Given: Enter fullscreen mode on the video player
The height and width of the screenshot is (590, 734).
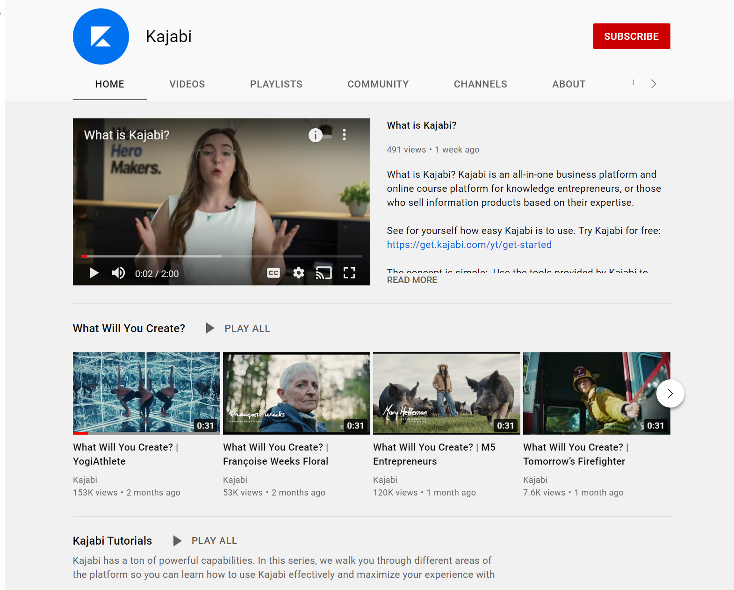Looking at the screenshot, I should [x=349, y=273].
